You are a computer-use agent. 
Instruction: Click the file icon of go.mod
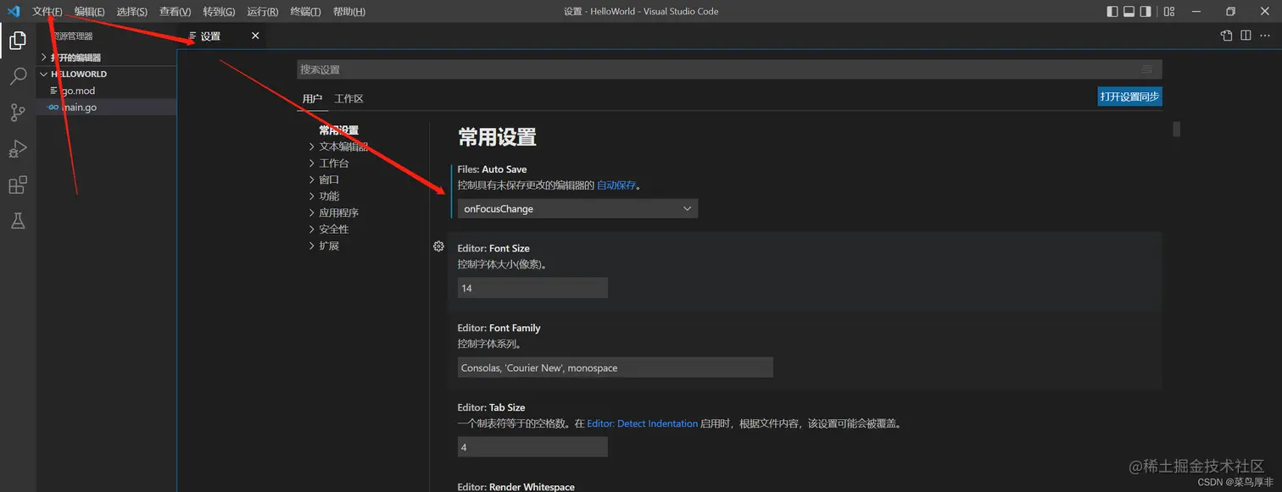[x=53, y=91]
